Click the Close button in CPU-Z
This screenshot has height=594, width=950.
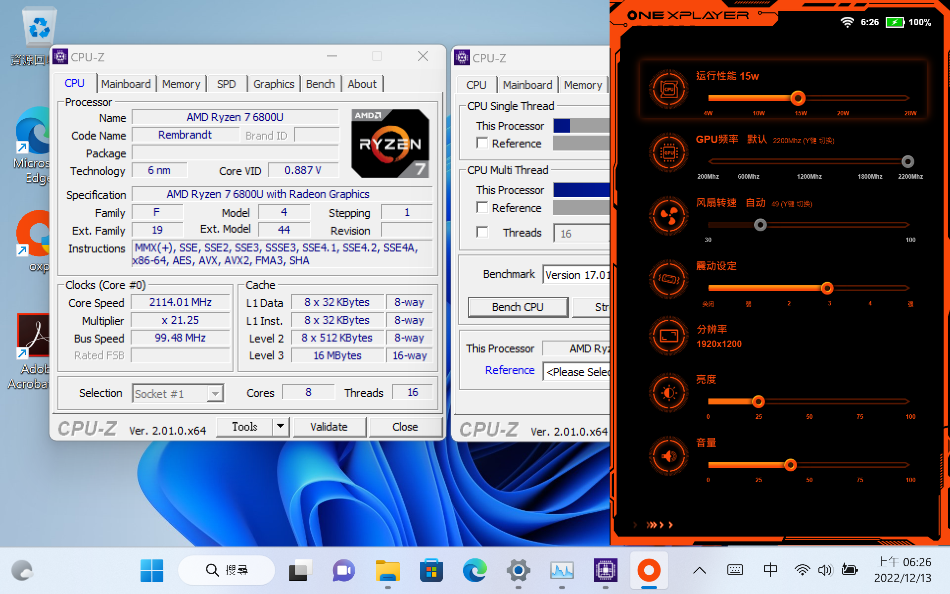(405, 426)
